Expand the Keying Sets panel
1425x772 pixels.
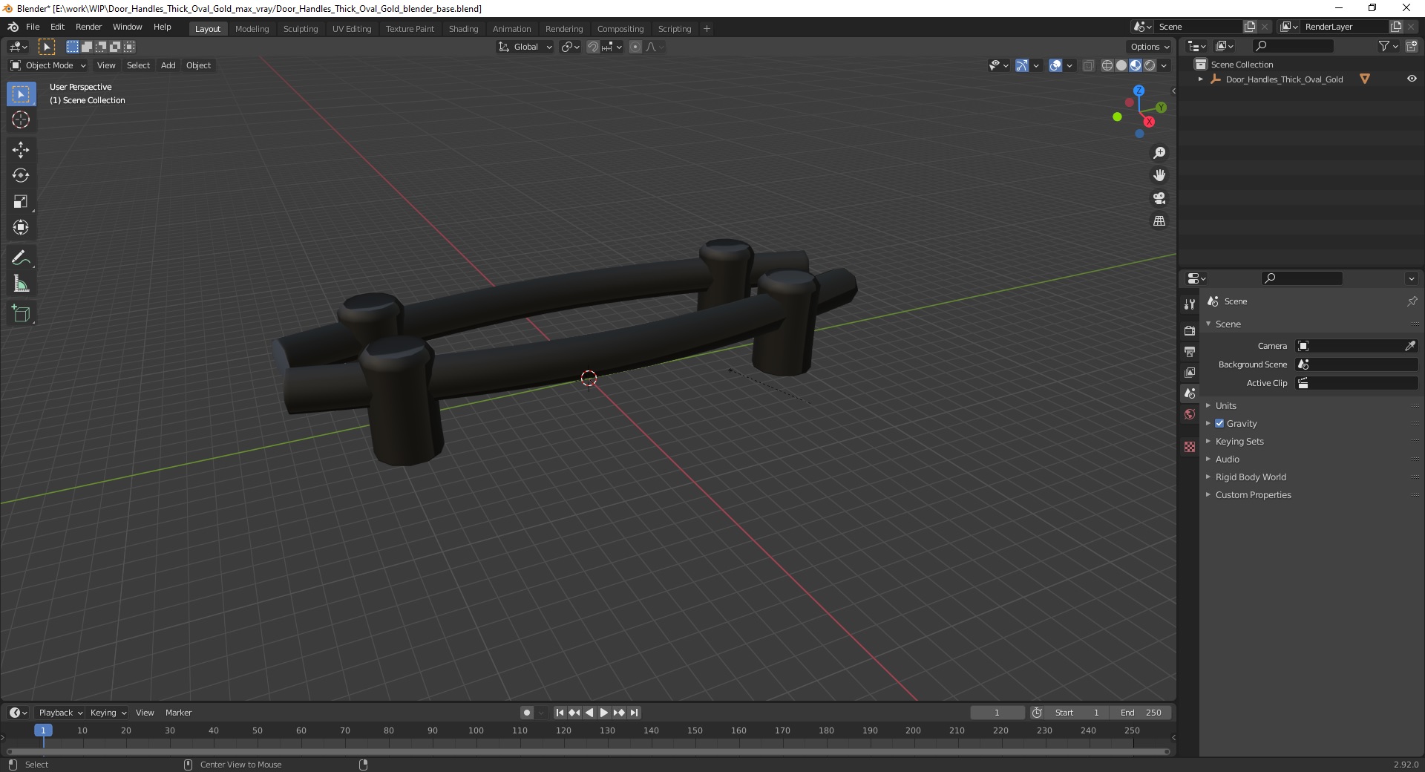pyautogui.click(x=1239, y=441)
